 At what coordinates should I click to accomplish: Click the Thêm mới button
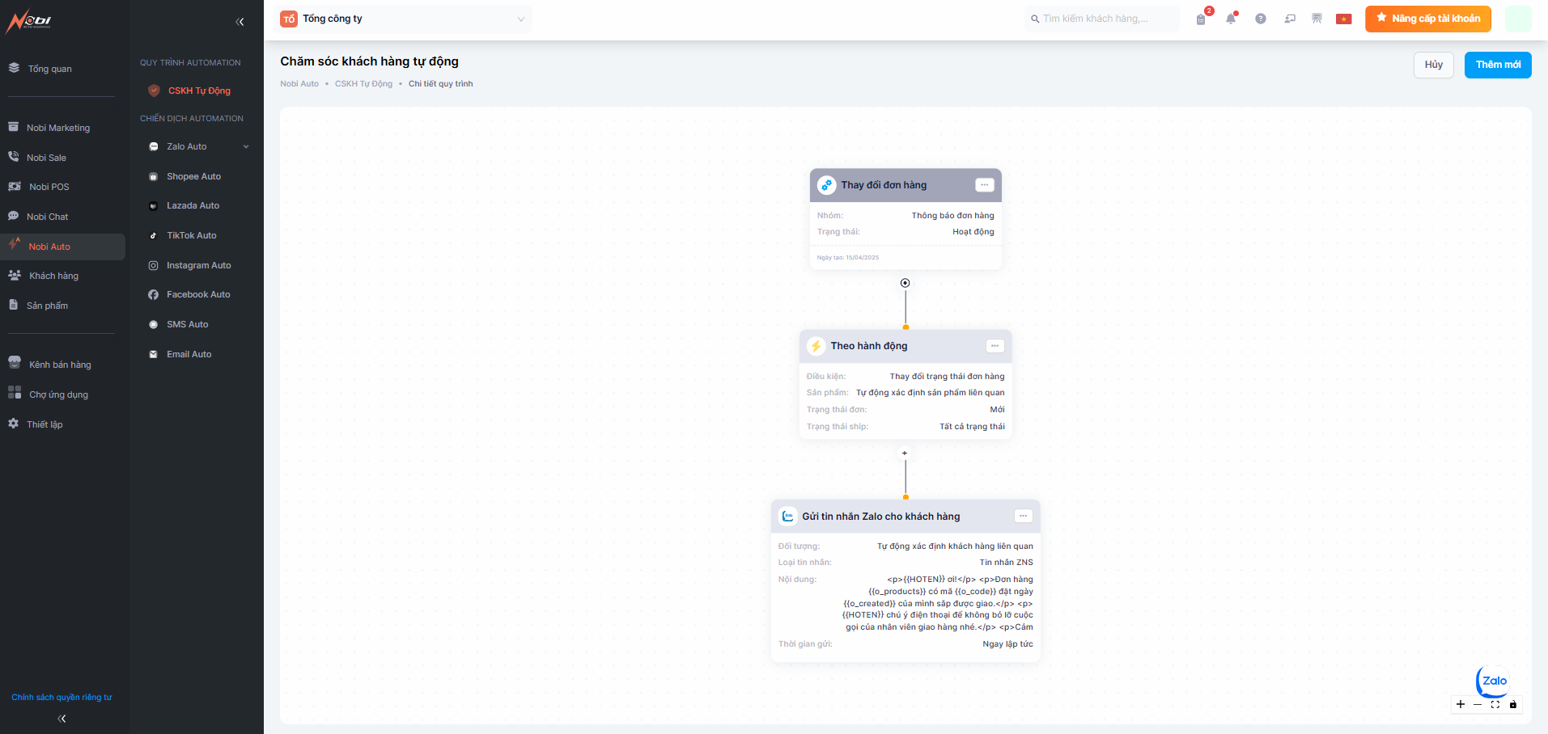click(x=1497, y=65)
